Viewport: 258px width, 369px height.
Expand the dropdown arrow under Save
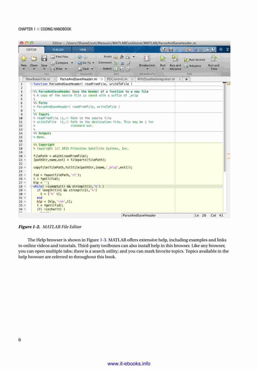[x=44, y=69]
